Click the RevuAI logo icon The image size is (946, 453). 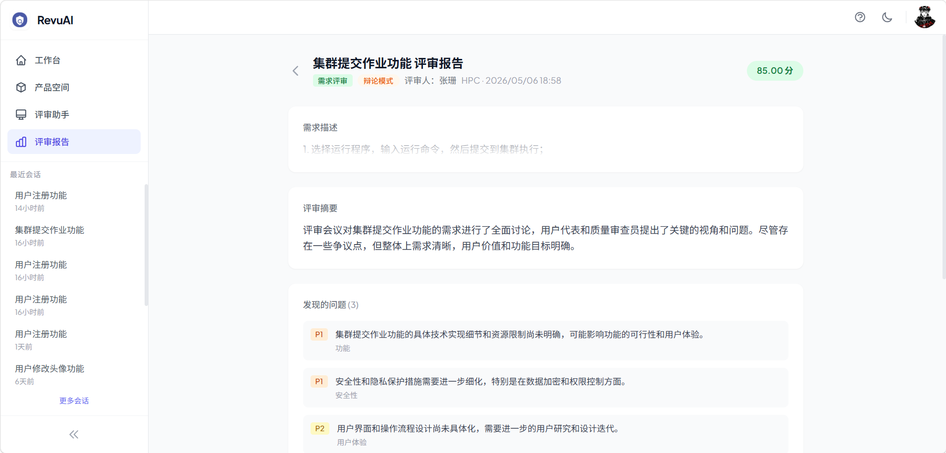click(x=20, y=20)
